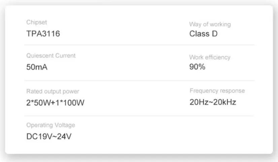The height and width of the screenshot is (162, 278).
Task: Click the Operating Voltage label
Action: click(x=50, y=125)
